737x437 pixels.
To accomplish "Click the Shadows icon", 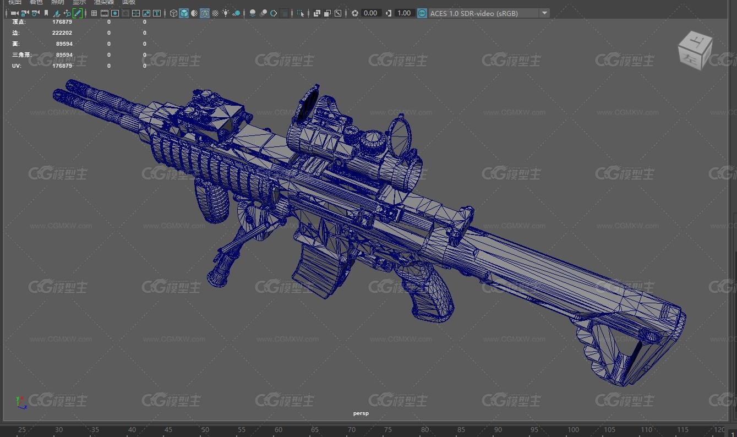I will 236,13.
